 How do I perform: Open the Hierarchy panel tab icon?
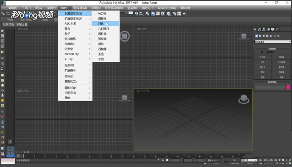264,29
